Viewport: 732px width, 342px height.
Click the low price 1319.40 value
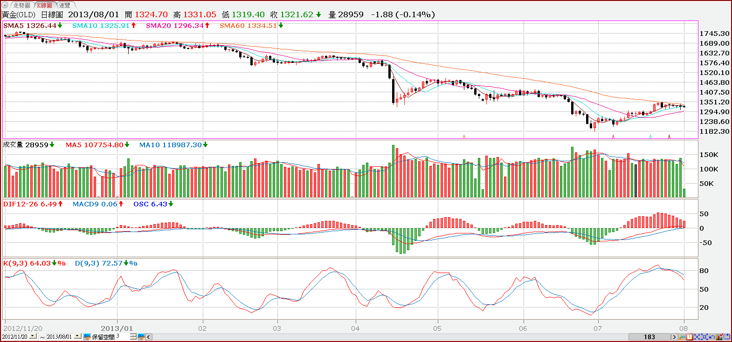[x=248, y=15]
